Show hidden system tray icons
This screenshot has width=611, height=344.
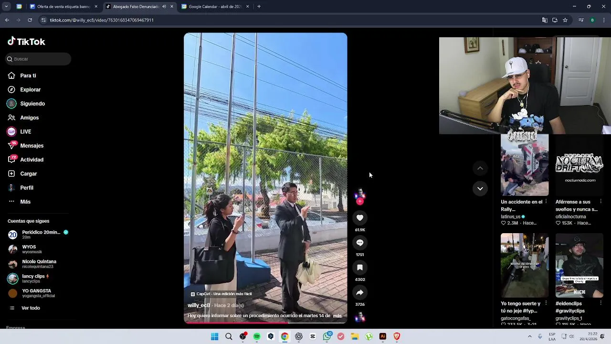529,336
